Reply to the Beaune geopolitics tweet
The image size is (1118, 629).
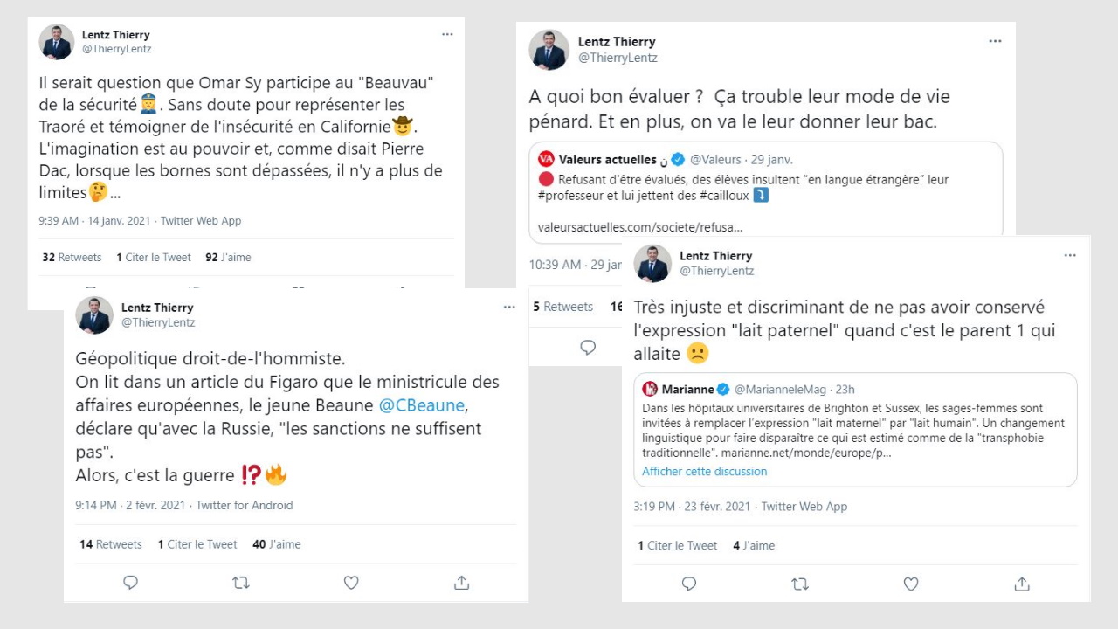coord(131,583)
